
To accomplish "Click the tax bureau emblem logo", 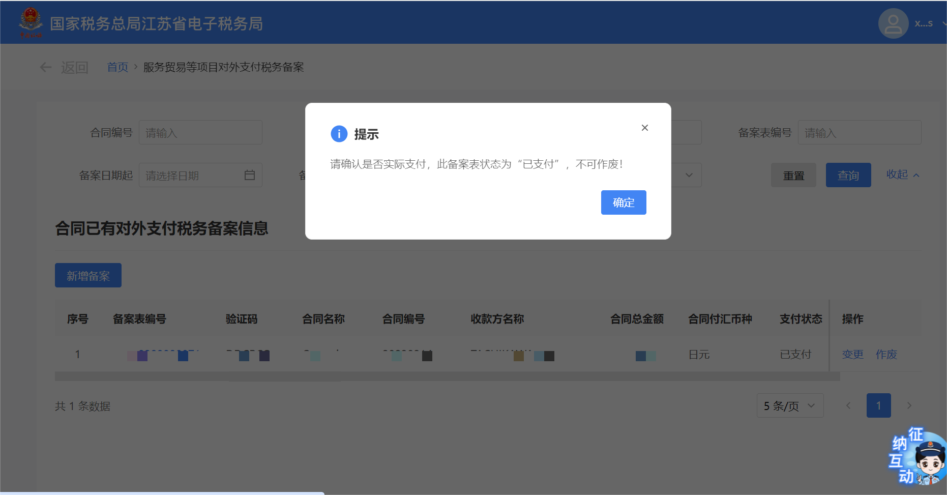I will pyautogui.click(x=31, y=22).
